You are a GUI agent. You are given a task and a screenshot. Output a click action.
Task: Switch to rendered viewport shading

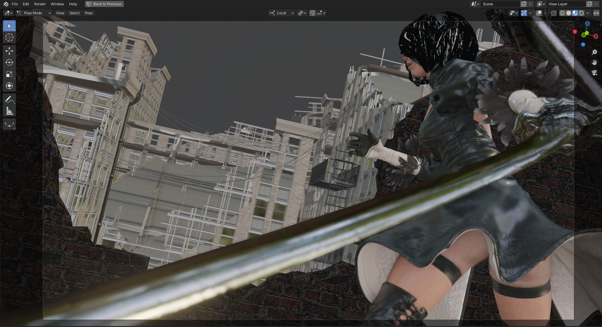(581, 13)
